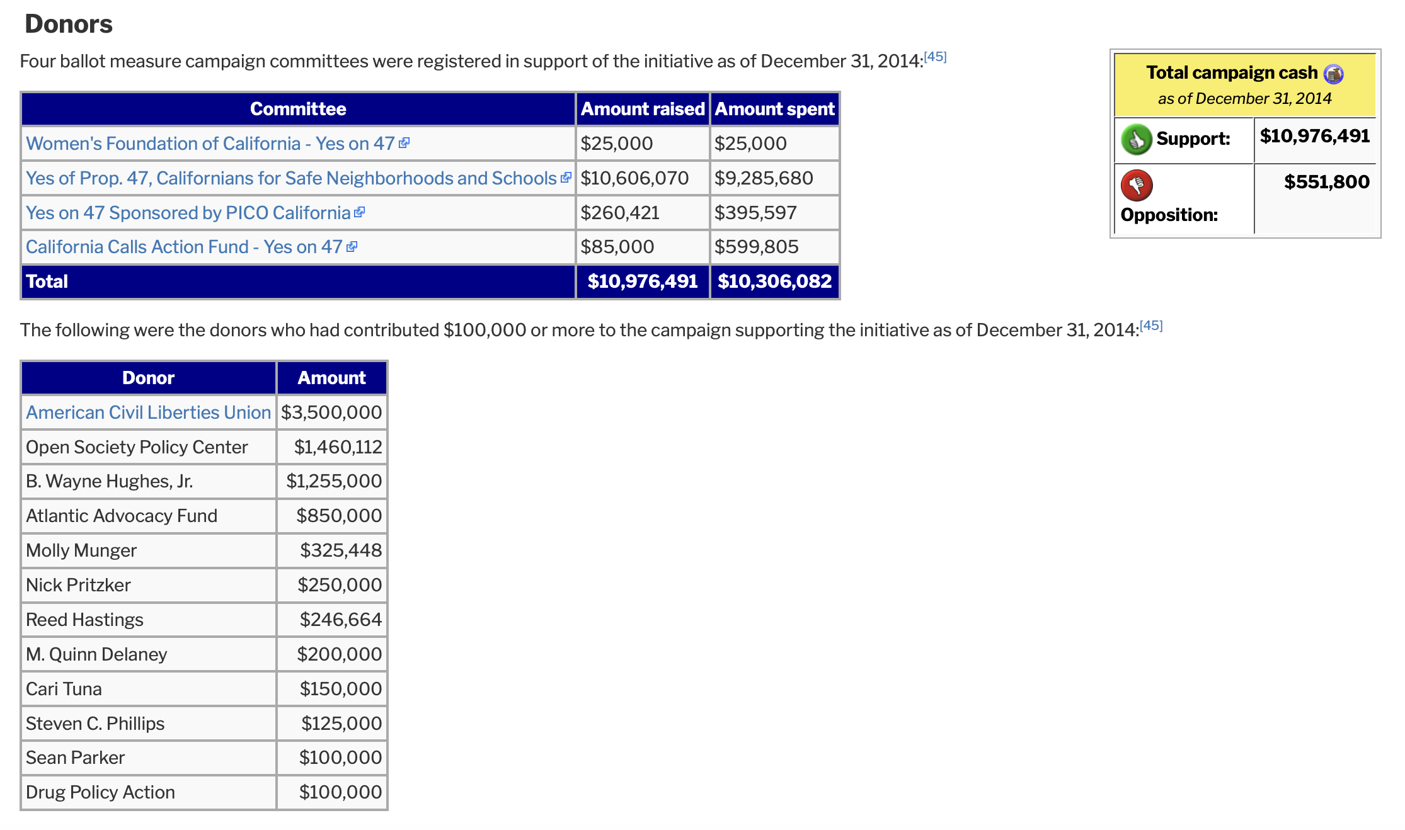The height and width of the screenshot is (830, 1405).
Task: Click the Opposition: label
Action: [x=1169, y=215]
